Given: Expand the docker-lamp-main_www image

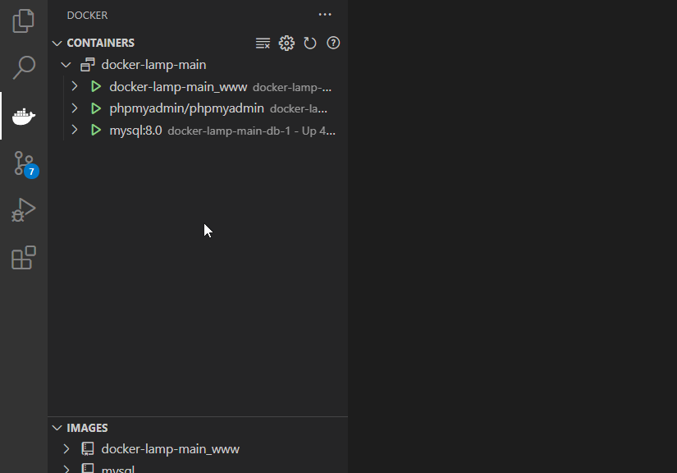Looking at the screenshot, I should (x=66, y=449).
